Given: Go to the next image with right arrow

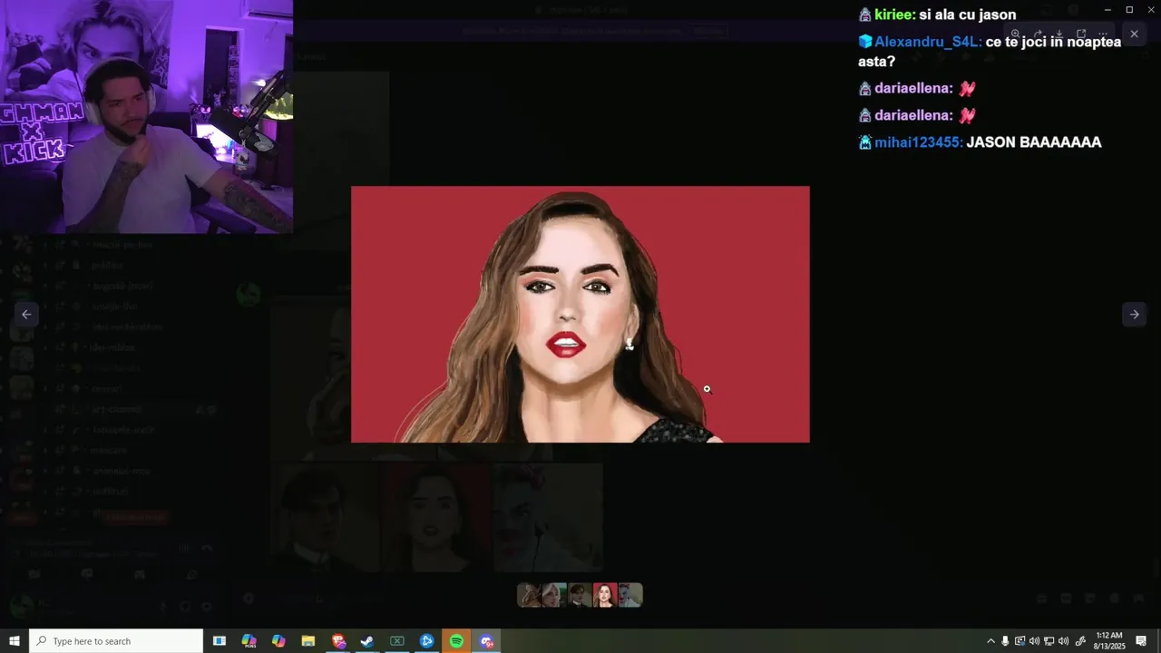Looking at the screenshot, I should coord(1134,314).
